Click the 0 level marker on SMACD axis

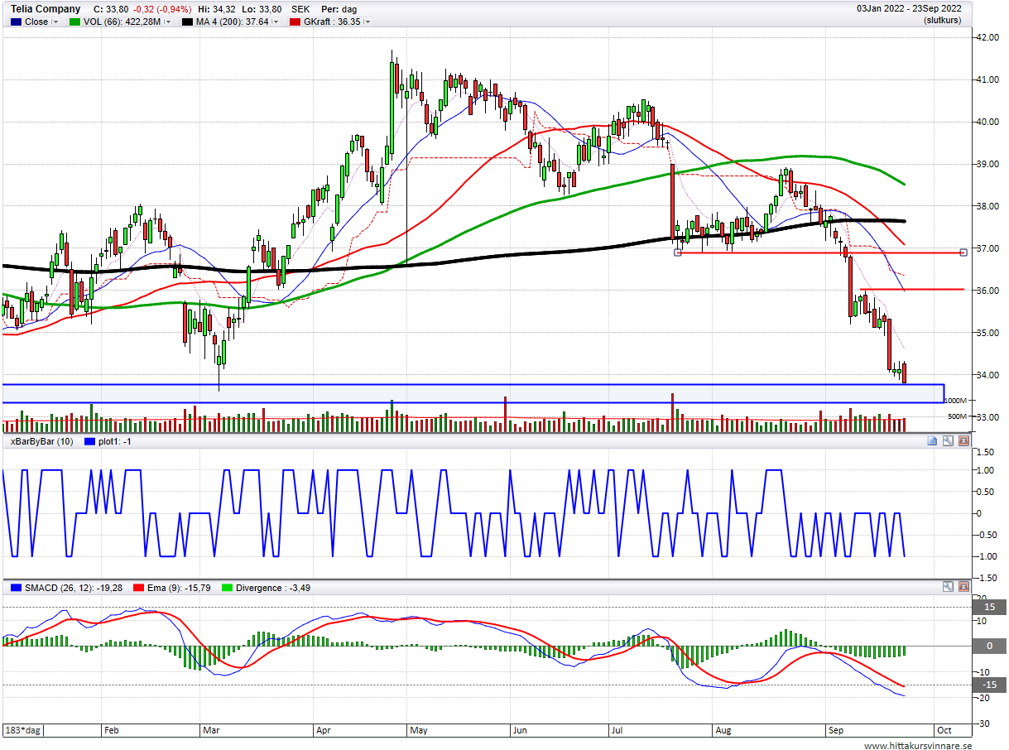989,646
